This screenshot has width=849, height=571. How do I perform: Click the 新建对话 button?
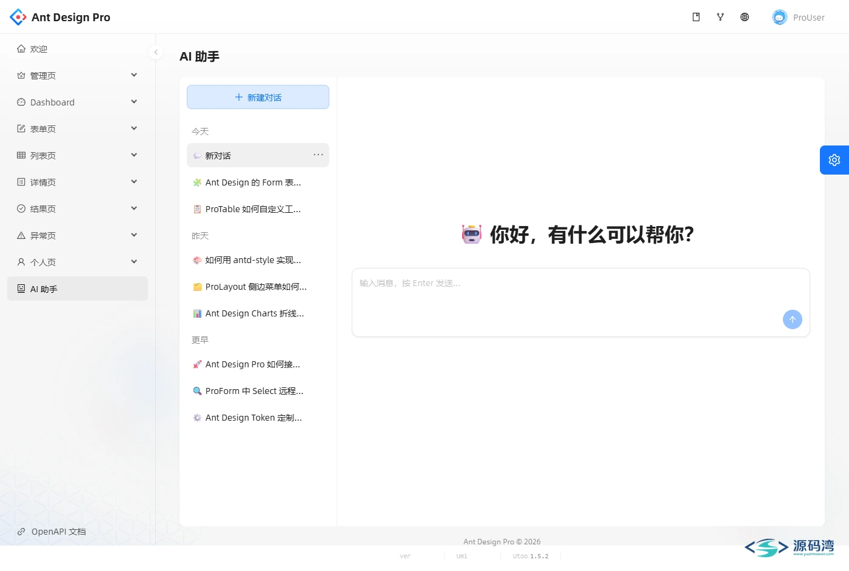coord(258,97)
